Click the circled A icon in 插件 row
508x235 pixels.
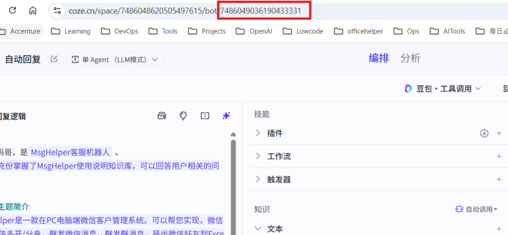pos(484,133)
